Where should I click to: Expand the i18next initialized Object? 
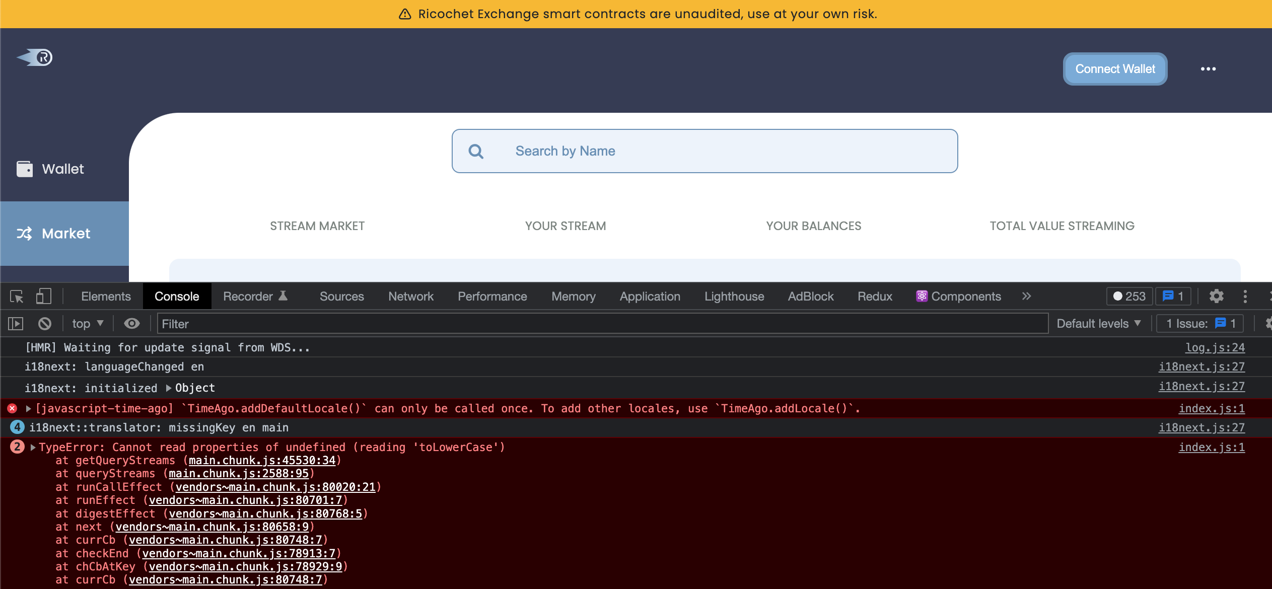(x=169, y=388)
